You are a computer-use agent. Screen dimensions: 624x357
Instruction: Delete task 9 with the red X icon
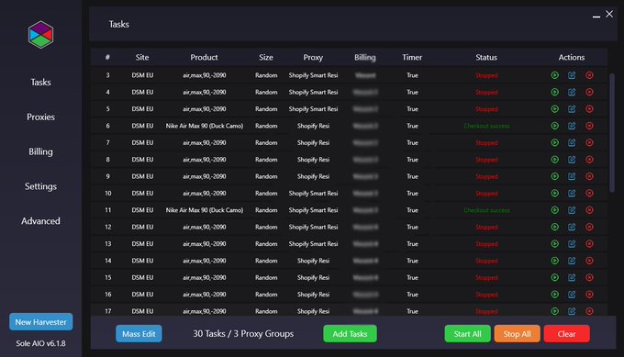point(589,176)
